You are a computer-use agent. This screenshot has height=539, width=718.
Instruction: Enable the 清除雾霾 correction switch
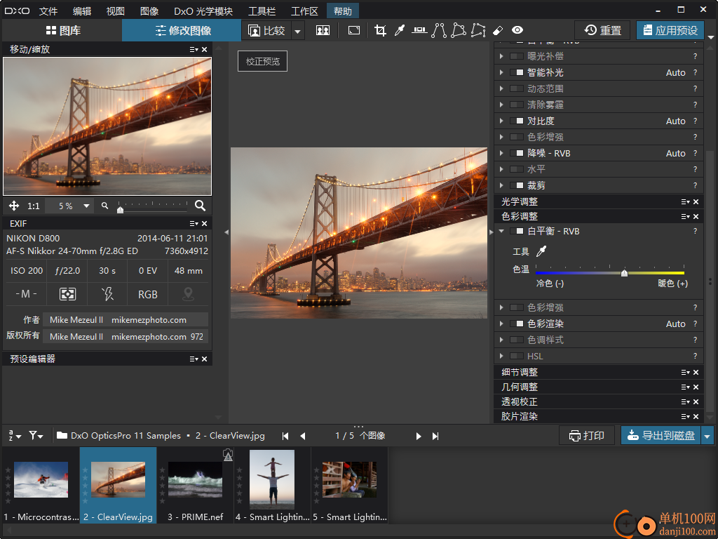pos(517,105)
